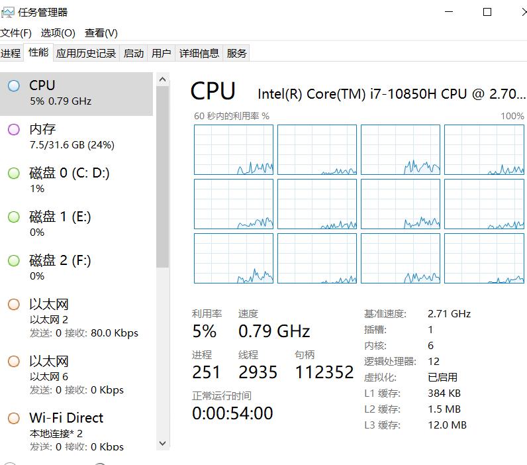Switch to the 应用历史记录 tab
This screenshot has height=465, width=527.
coord(86,54)
